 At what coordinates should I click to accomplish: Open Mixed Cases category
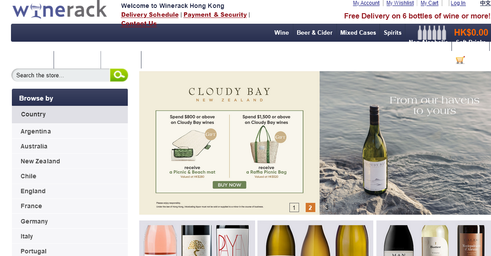click(x=358, y=32)
